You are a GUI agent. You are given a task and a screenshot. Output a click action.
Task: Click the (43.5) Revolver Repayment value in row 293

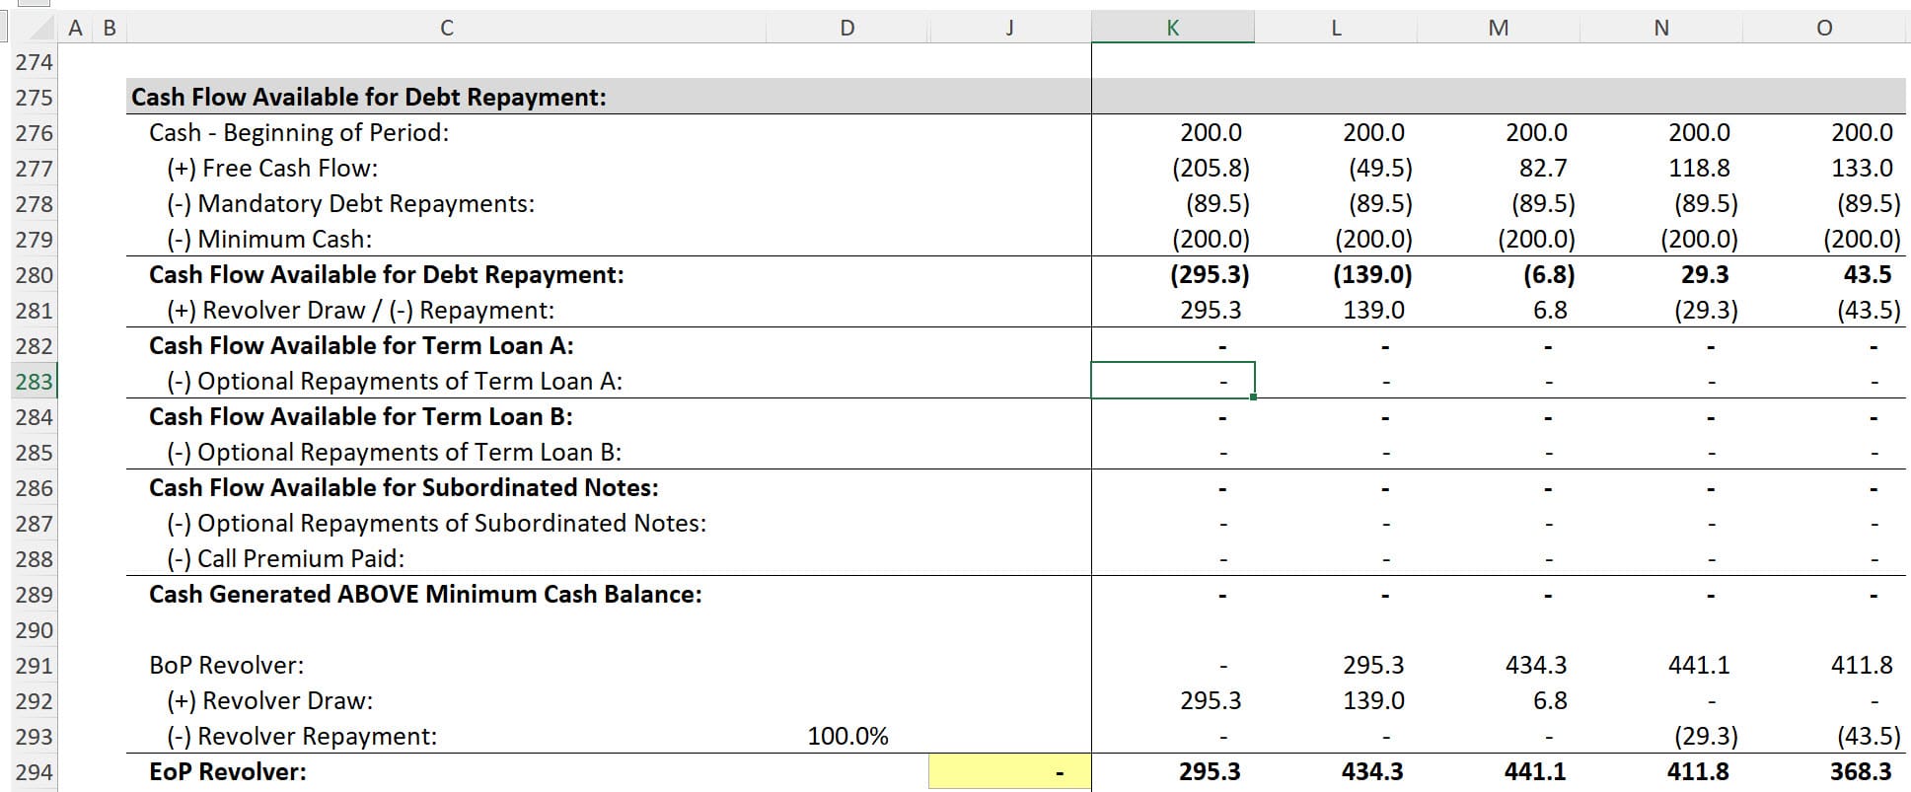click(x=1869, y=736)
